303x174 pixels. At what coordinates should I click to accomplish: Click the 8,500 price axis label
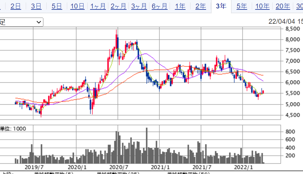coord(293,29)
